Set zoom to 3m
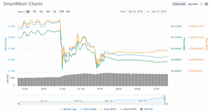Image resolution: width=211 pixels, height=112 pixels. click(x=48, y=12)
